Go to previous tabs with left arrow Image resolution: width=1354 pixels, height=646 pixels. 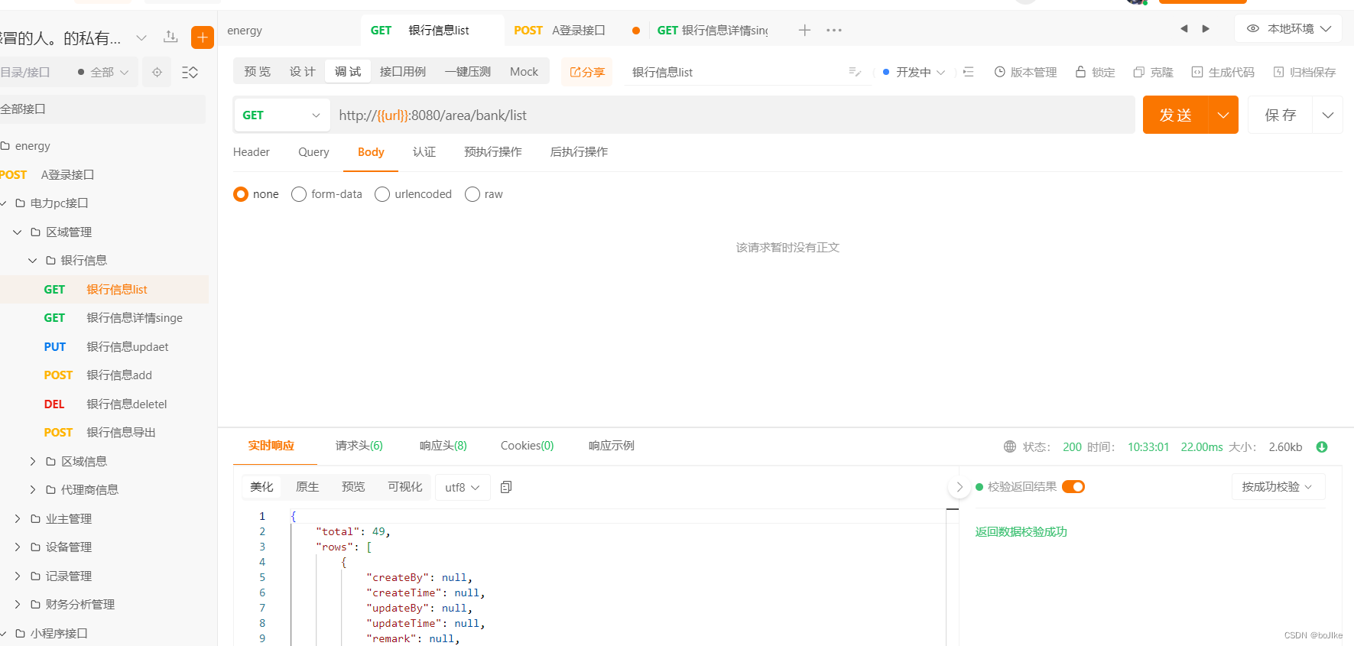(1184, 28)
